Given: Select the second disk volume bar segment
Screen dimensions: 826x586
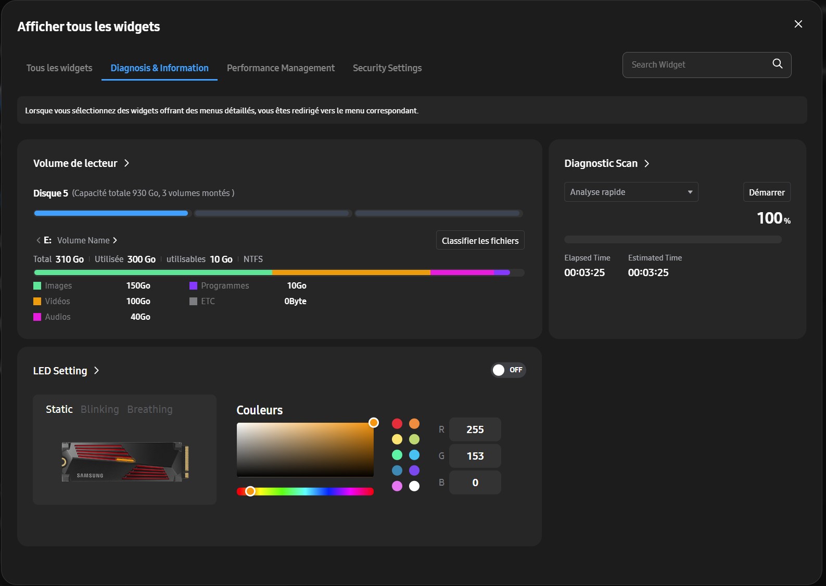Looking at the screenshot, I should coord(272,213).
